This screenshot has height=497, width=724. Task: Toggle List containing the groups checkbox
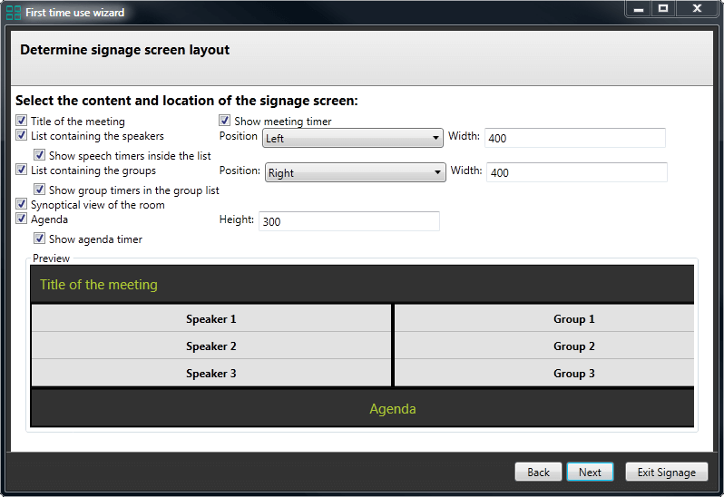pyautogui.click(x=21, y=170)
